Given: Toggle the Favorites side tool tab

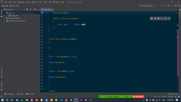Looking at the screenshot, I should coord(1,86).
